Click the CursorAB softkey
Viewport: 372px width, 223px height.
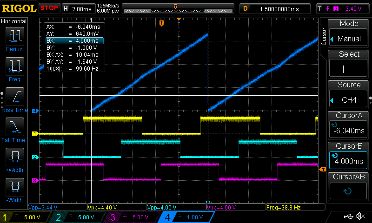348,186
